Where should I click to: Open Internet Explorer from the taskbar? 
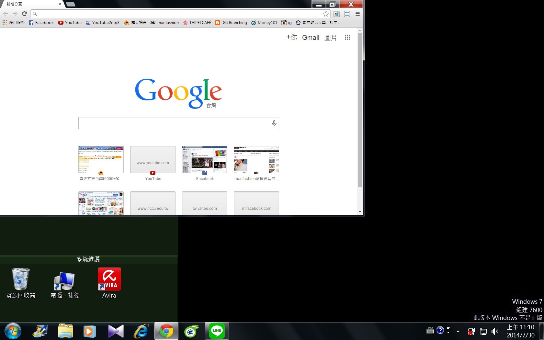pos(141,331)
